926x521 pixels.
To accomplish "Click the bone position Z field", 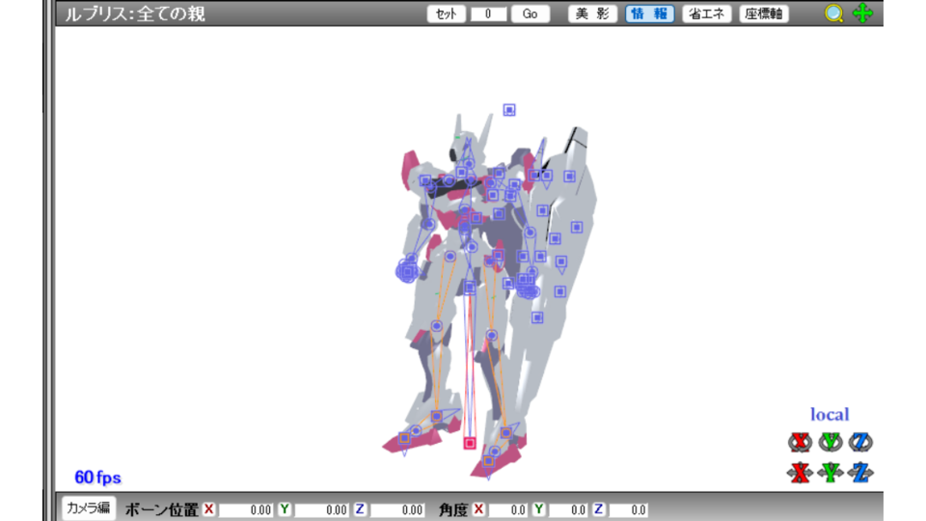I will pyautogui.click(x=396, y=509).
